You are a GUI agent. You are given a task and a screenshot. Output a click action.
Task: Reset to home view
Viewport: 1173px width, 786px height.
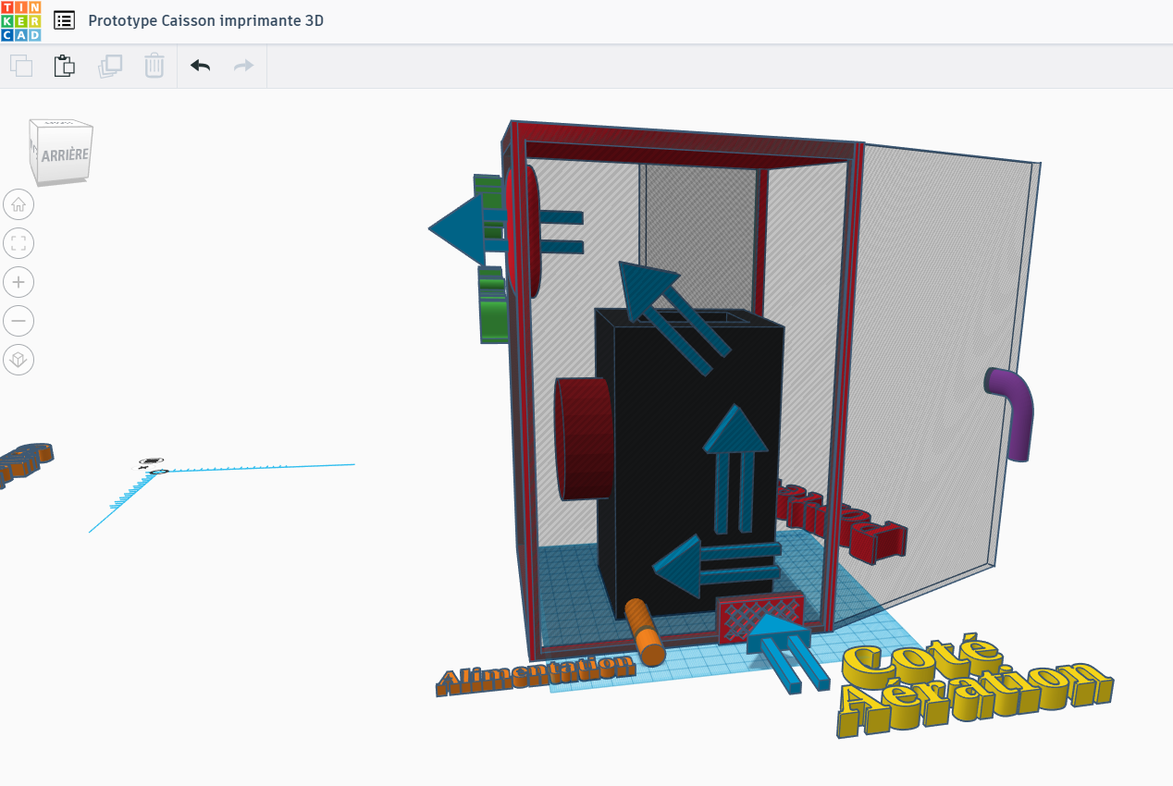pyautogui.click(x=19, y=204)
